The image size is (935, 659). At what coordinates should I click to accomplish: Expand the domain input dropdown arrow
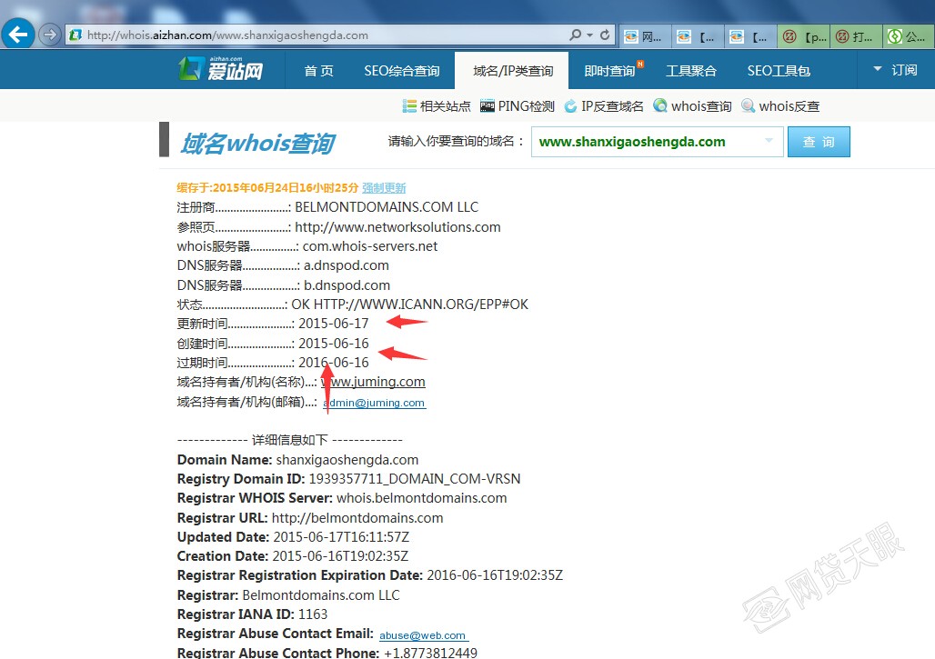(769, 141)
